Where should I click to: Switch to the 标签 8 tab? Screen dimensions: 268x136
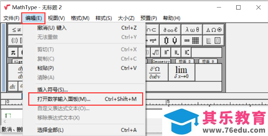pyautogui.click(x=184, y=61)
